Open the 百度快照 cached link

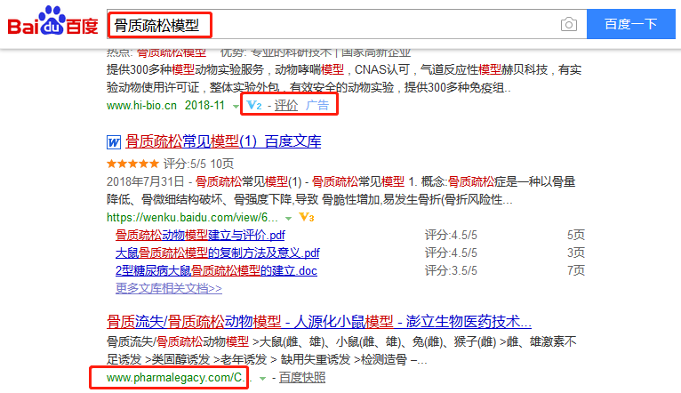pyautogui.click(x=302, y=377)
